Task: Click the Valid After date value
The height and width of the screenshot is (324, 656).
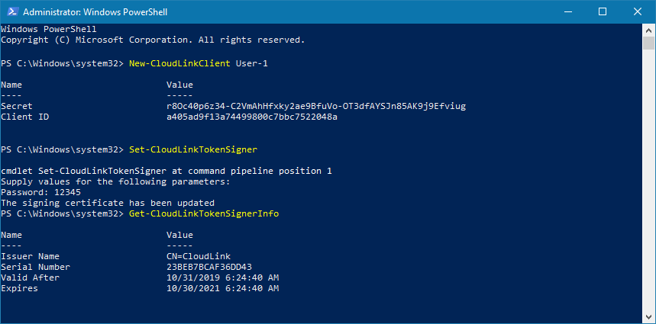Action: [x=222, y=277]
